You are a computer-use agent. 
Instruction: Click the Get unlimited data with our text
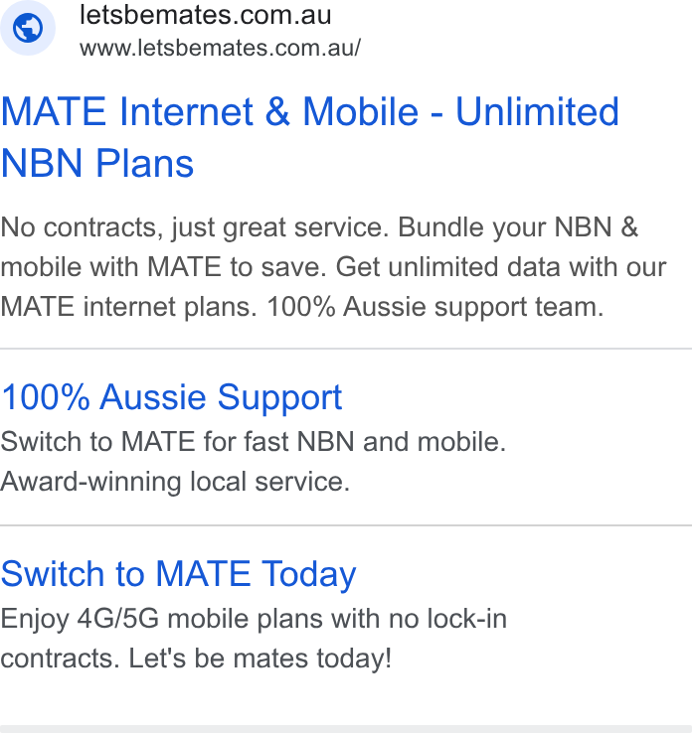click(501, 267)
